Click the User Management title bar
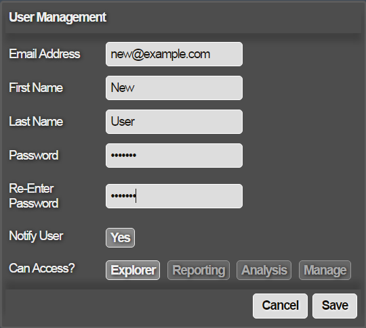This screenshot has height=328, width=366. [183, 17]
